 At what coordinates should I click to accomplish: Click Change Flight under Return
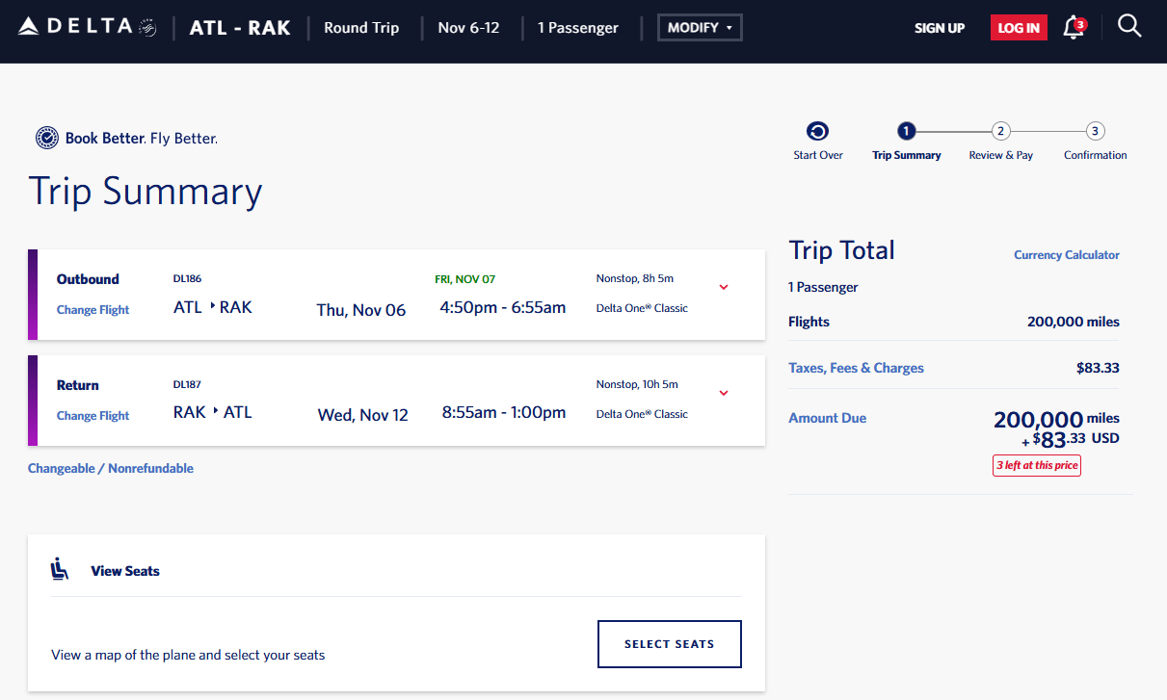click(x=93, y=416)
